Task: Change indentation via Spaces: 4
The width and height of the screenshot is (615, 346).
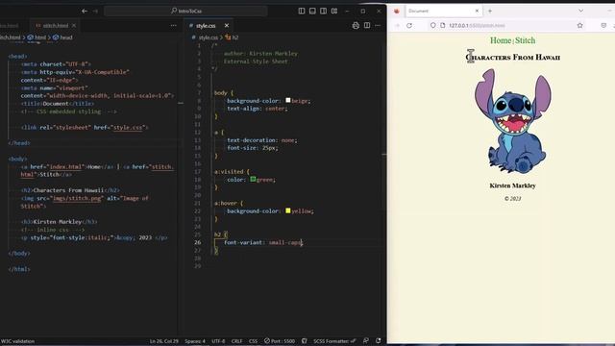Action: tap(195, 341)
